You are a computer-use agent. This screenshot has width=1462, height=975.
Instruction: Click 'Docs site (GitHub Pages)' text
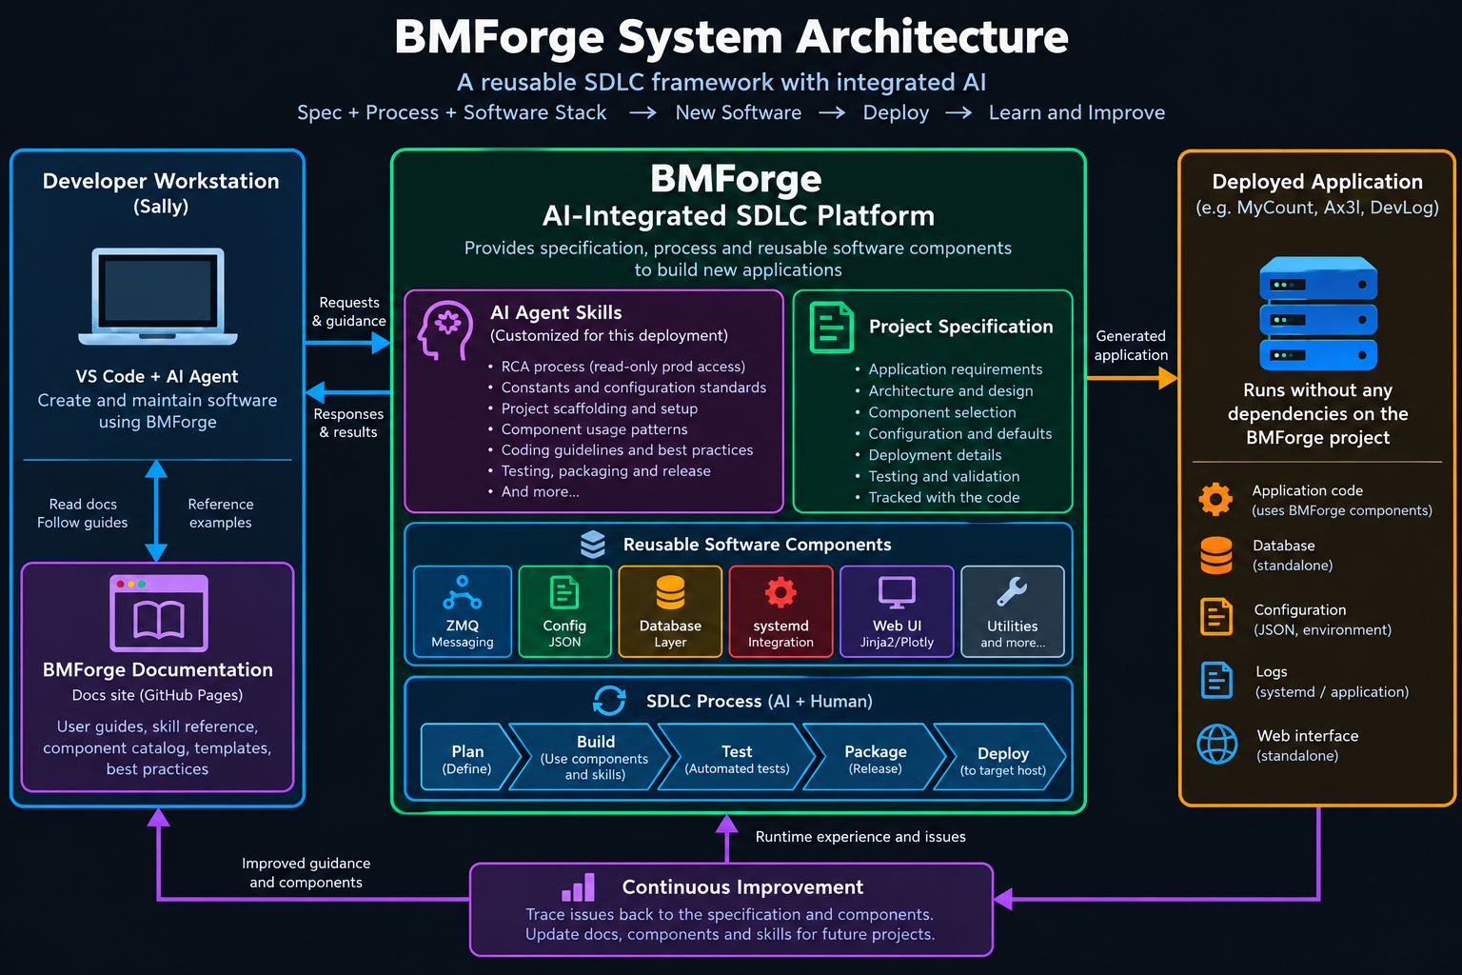pos(157,695)
